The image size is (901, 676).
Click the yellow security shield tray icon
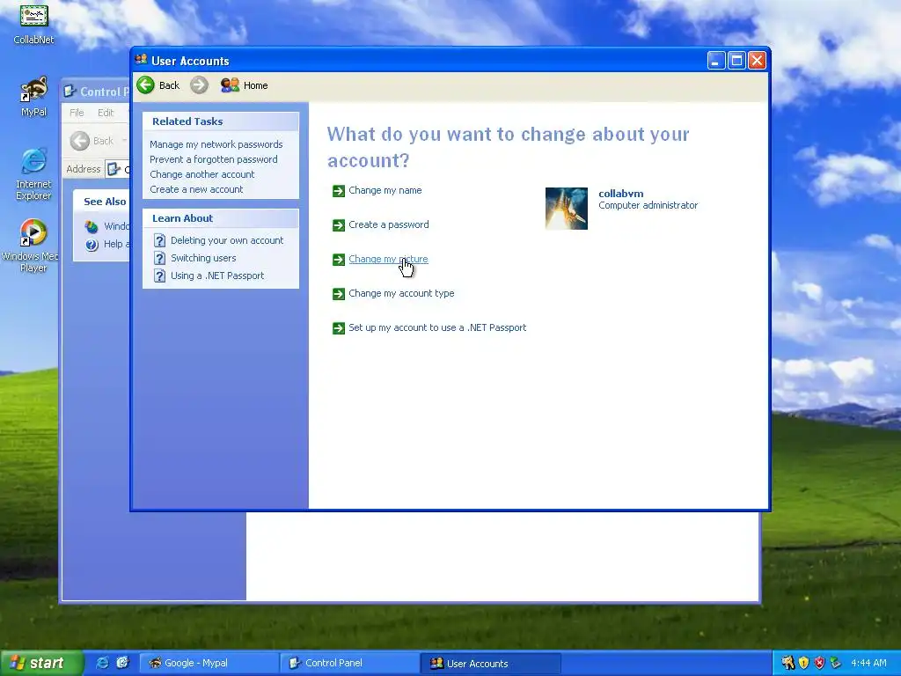(804, 663)
